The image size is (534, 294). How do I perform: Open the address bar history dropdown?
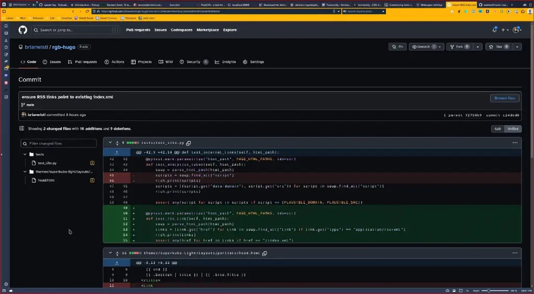pyautogui.click(x=338, y=11)
